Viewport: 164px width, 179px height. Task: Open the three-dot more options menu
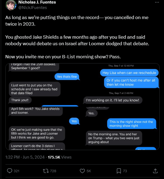[157, 2]
